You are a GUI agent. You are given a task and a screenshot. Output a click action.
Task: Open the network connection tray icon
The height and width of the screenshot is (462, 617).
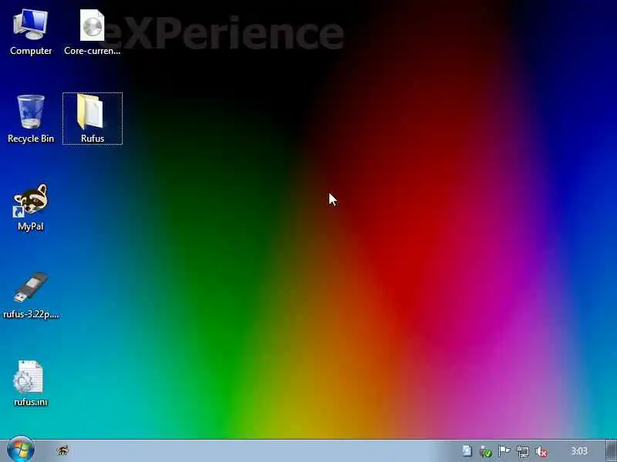click(523, 451)
